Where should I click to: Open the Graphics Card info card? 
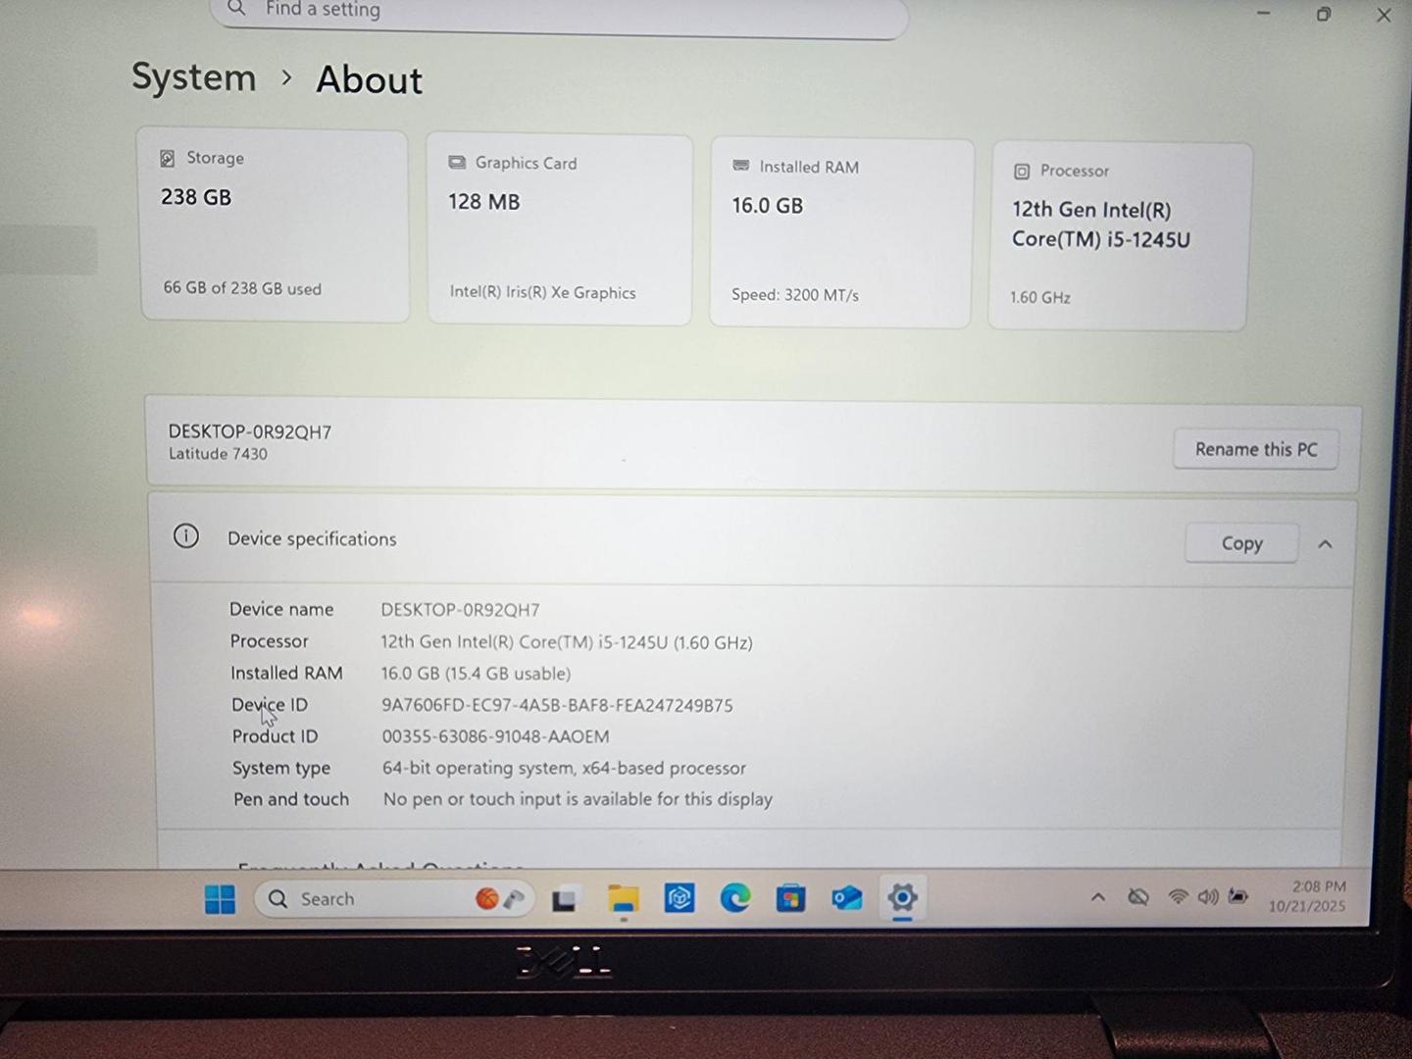pyautogui.click(x=559, y=228)
